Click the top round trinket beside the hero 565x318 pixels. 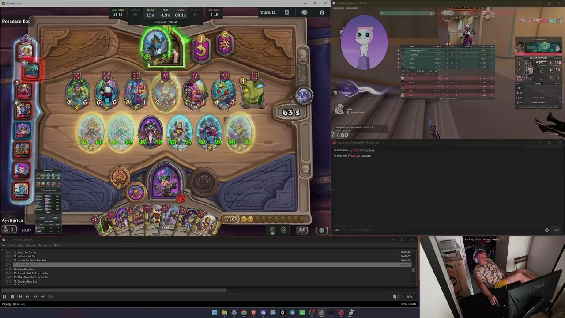pos(119,177)
